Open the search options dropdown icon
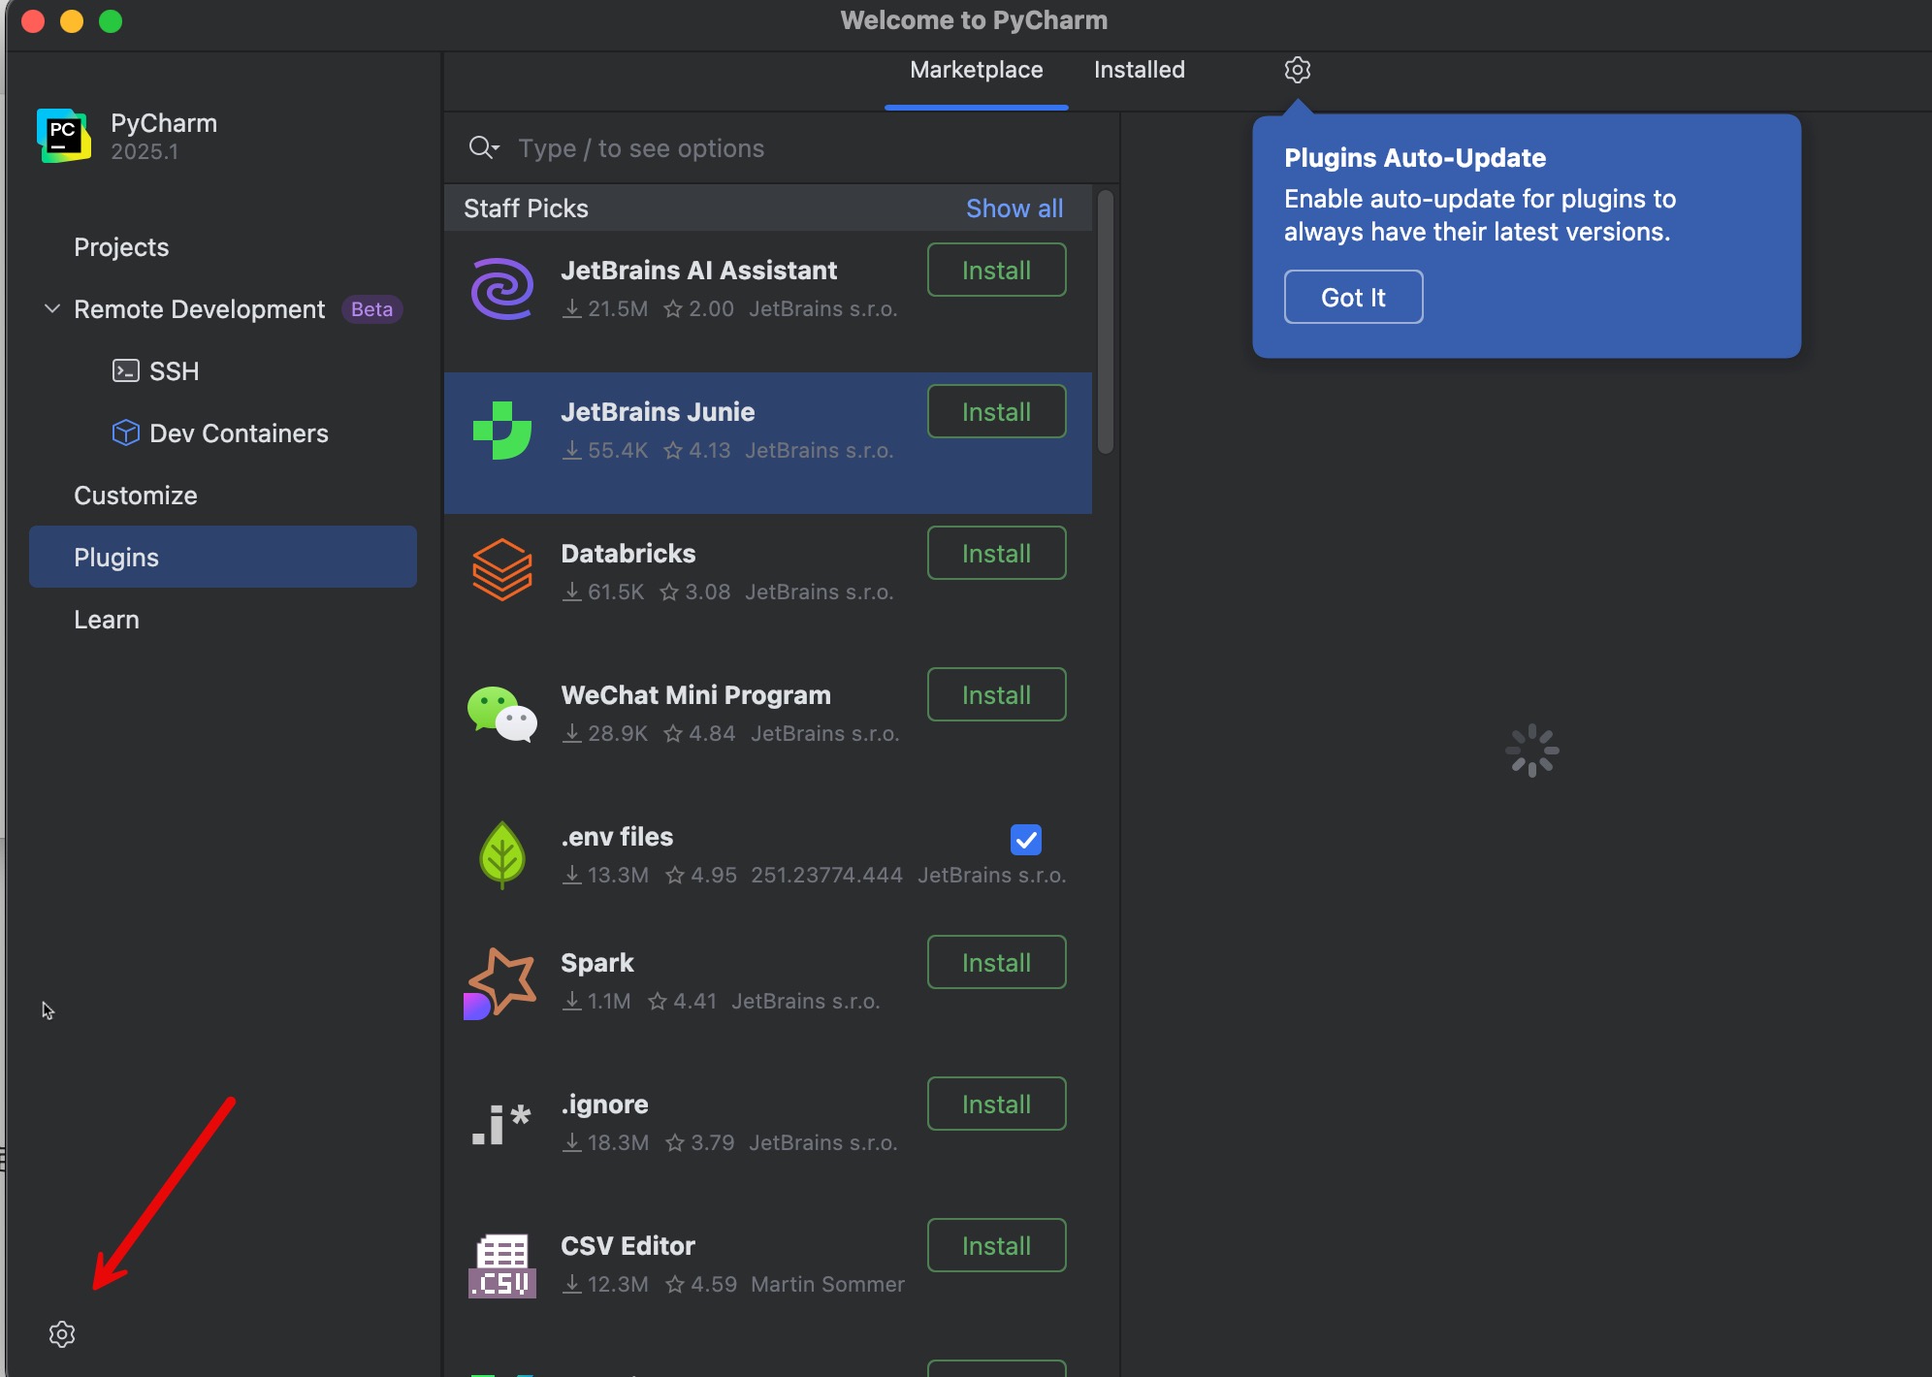 [x=483, y=147]
